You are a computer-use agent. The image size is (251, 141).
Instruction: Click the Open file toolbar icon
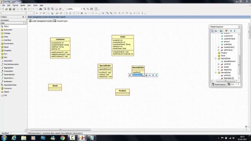(7, 9)
